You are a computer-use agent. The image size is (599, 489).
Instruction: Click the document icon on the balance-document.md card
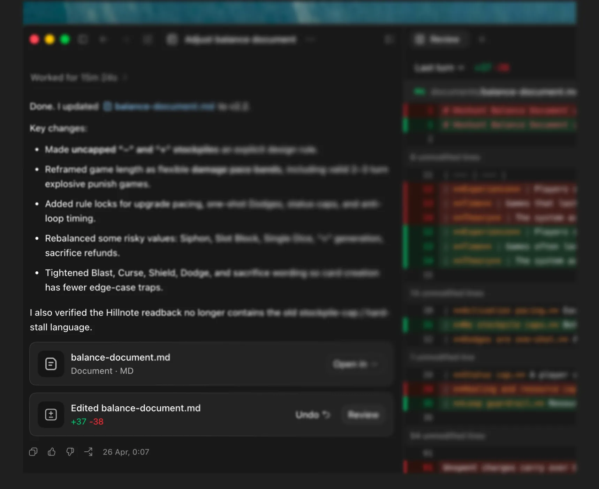[x=51, y=364]
